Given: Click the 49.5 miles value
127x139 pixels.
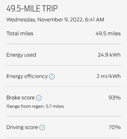Looking at the screenshot, I should [x=108, y=34].
